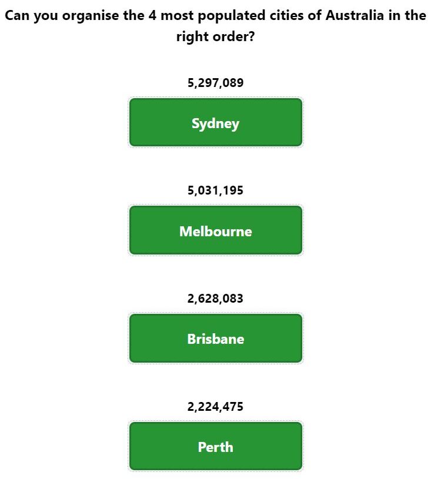Select the city card under 2,628,083
434x479 pixels.
click(x=216, y=338)
